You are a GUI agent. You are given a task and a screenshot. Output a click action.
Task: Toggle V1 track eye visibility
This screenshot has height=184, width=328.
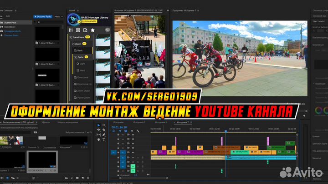click(x=133, y=153)
